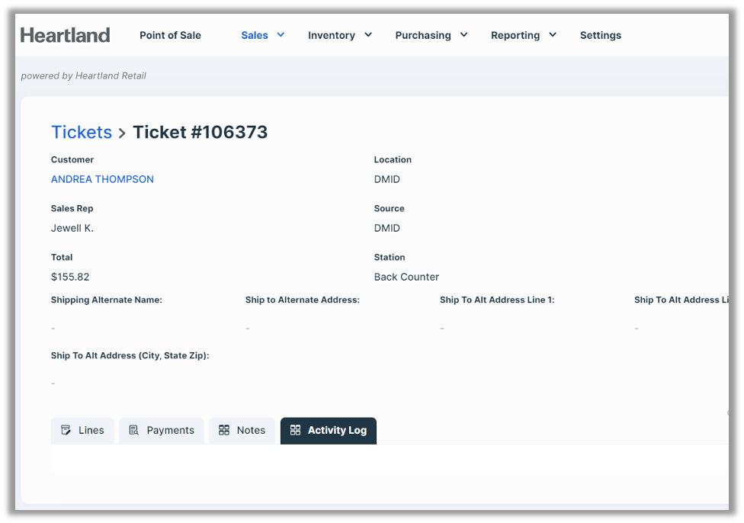Go to Point of Sale
The height and width of the screenshot is (523, 744).
(x=170, y=35)
